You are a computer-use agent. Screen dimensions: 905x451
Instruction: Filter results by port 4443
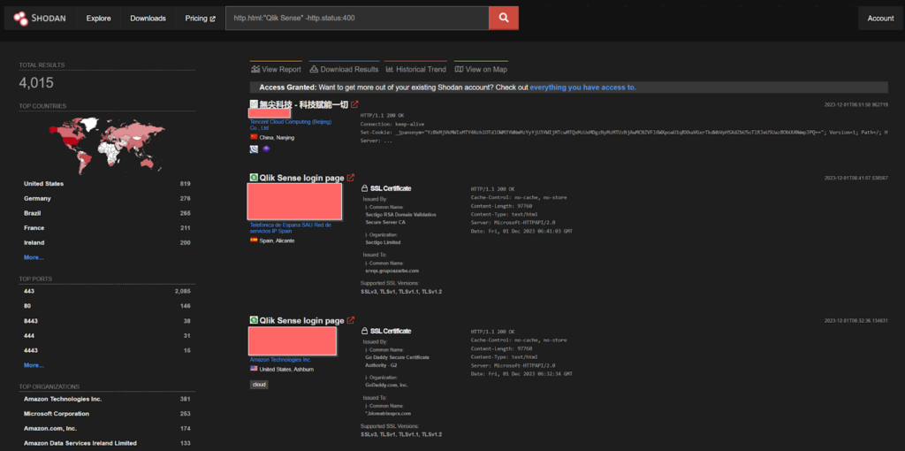point(107,350)
